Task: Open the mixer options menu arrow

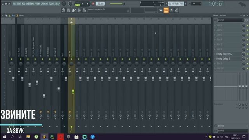Action: click(3, 16)
